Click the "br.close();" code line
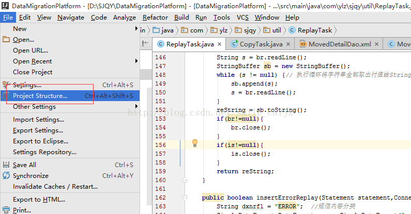Image resolution: width=411 pixels, height=214 pixels. (x=251, y=127)
